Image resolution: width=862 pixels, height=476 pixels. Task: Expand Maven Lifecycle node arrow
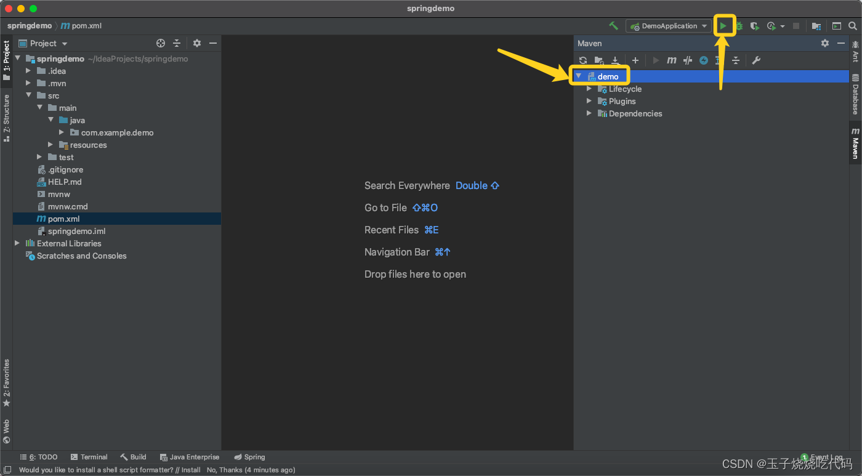coord(589,89)
